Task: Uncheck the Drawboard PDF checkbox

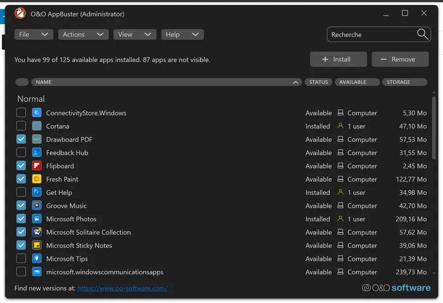Action: pos(21,139)
